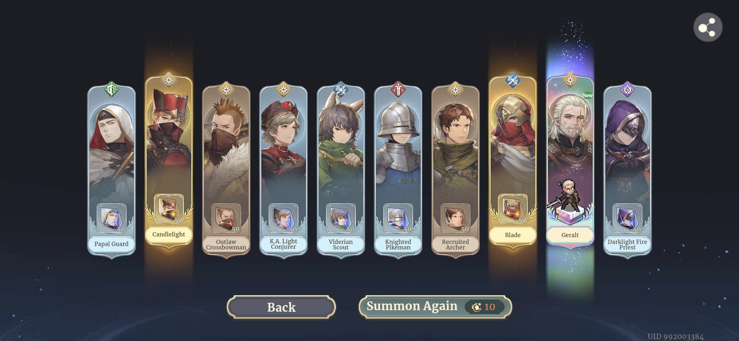Click the Candlelight memory shard icon
The height and width of the screenshot is (341, 739).
pos(169,209)
